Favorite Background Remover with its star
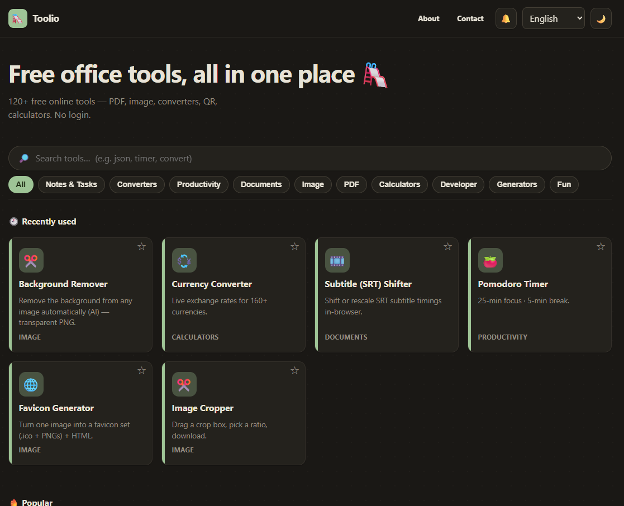 coord(141,247)
